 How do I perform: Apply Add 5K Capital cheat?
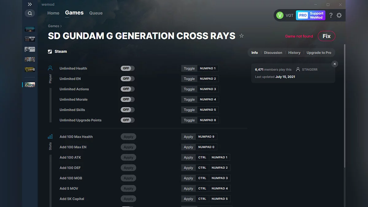(128, 199)
